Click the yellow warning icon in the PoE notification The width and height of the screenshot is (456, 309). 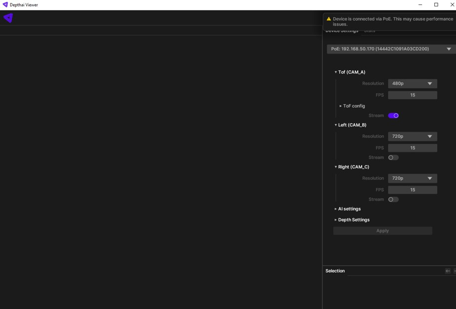coord(329,19)
